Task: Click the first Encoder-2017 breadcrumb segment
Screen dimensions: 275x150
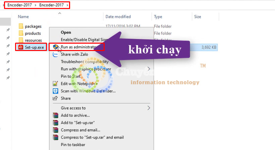Action: tap(20, 5)
